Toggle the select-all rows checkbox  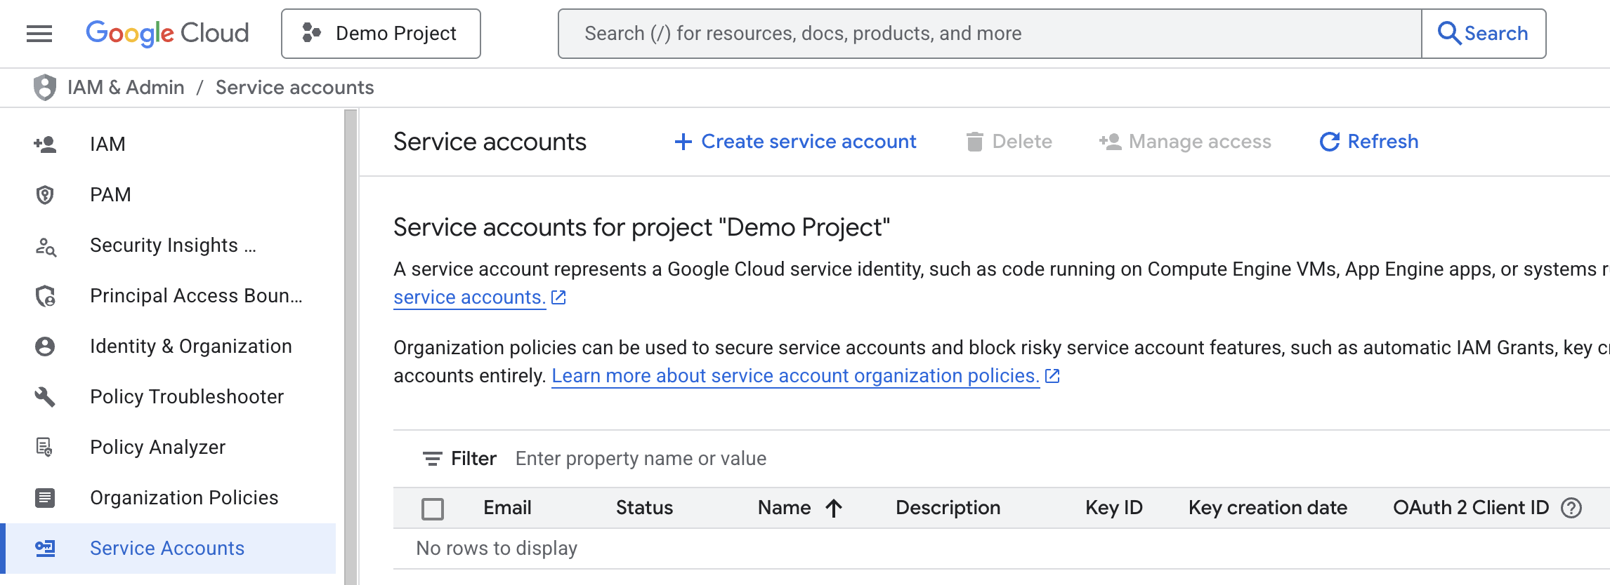433,508
